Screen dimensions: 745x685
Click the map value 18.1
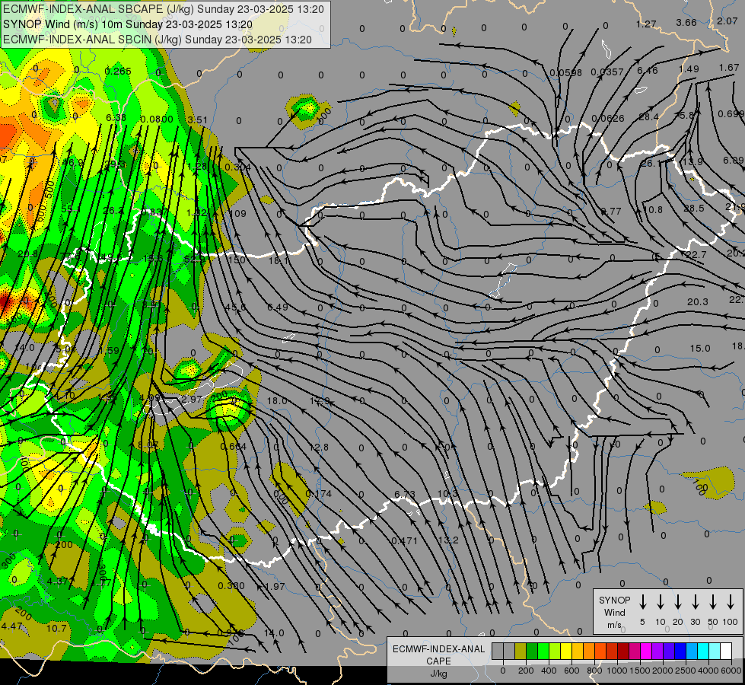(279, 260)
